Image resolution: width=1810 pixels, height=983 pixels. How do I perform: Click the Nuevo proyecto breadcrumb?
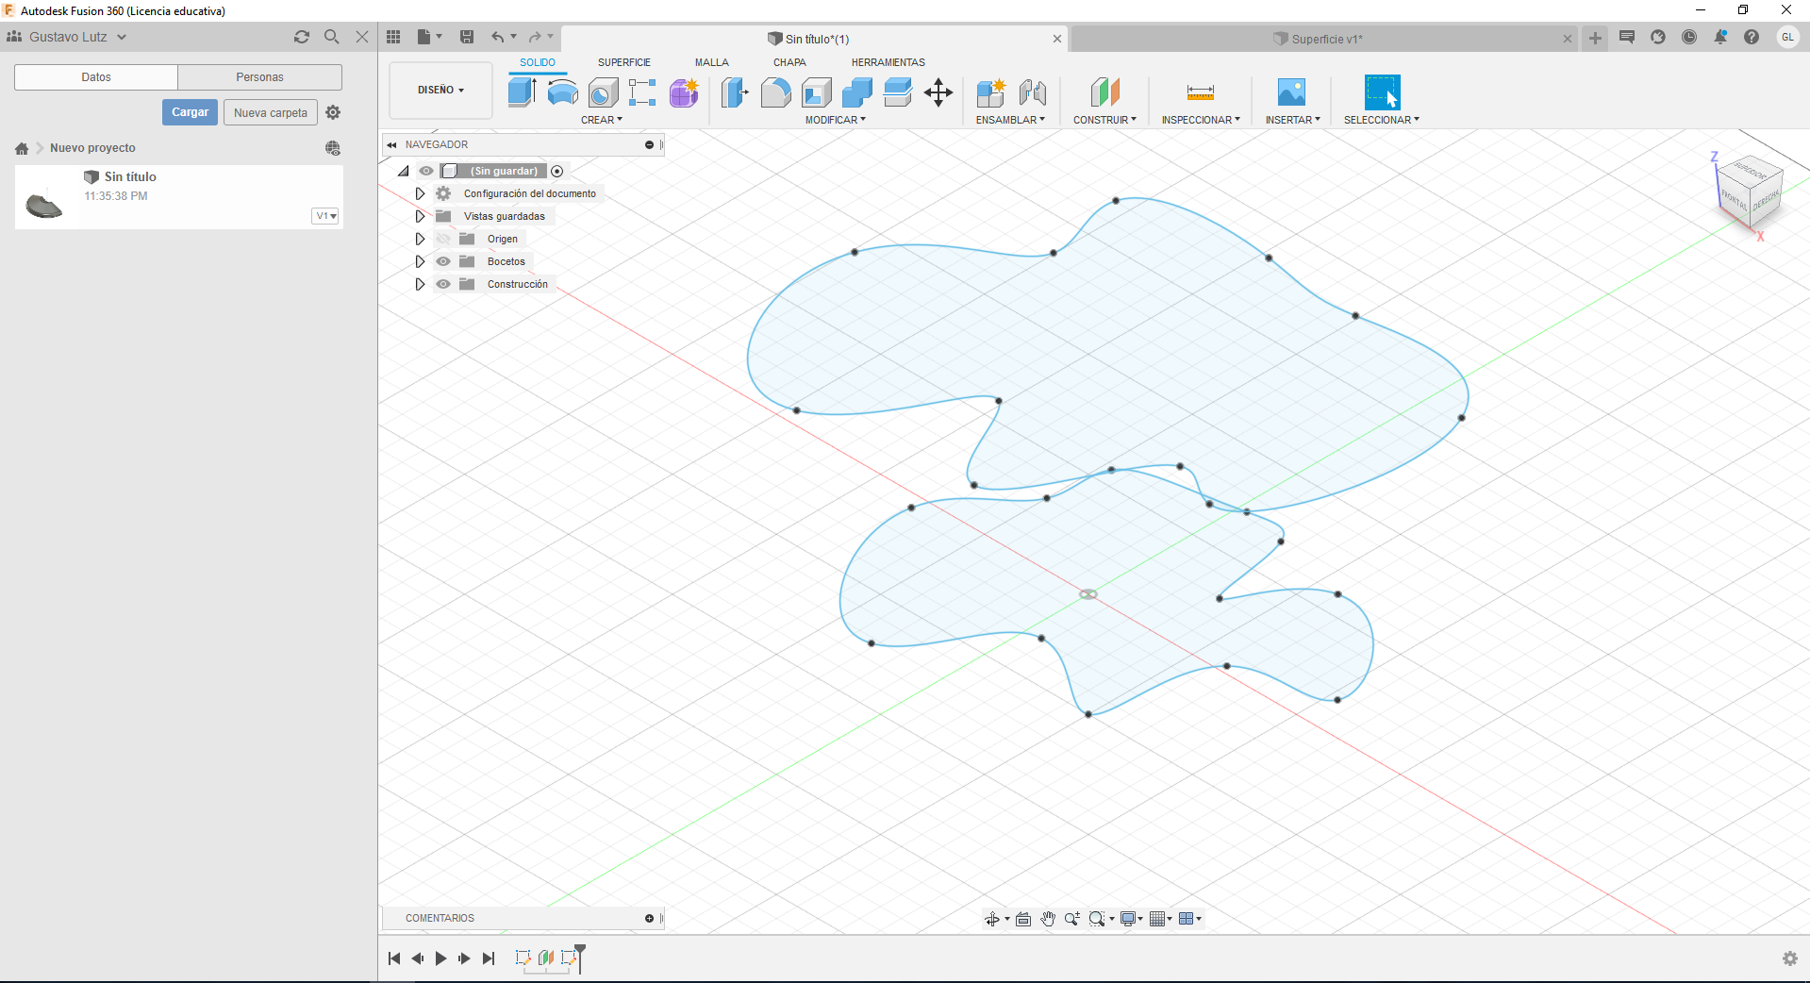click(x=92, y=148)
